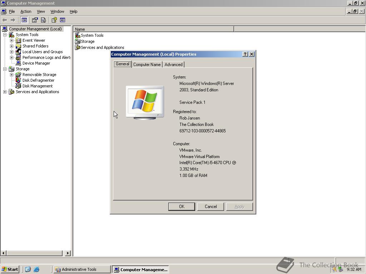Click the Event Viewer icon in tree

[18, 41]
